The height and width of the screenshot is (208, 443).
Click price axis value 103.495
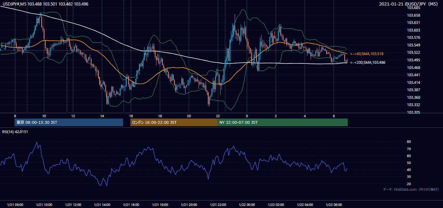click(414, 60)
